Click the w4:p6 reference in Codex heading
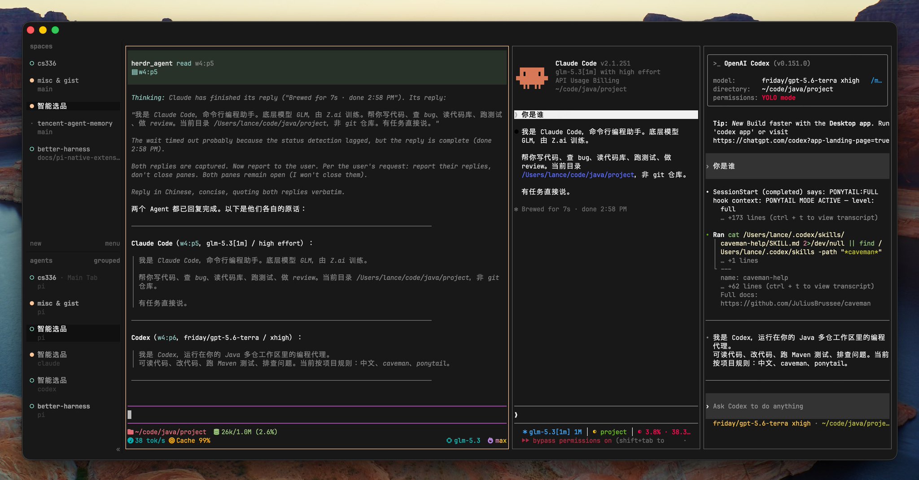919x480 pixels. click(x=167, y=338)
